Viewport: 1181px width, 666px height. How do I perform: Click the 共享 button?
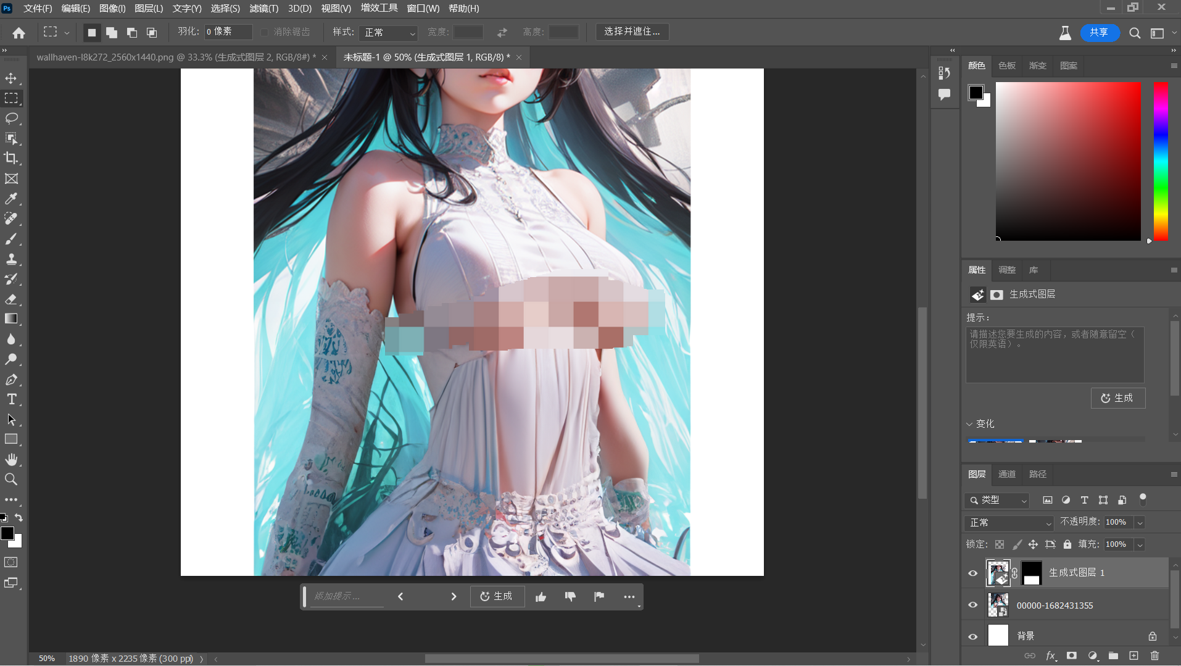pos(1099,32)
